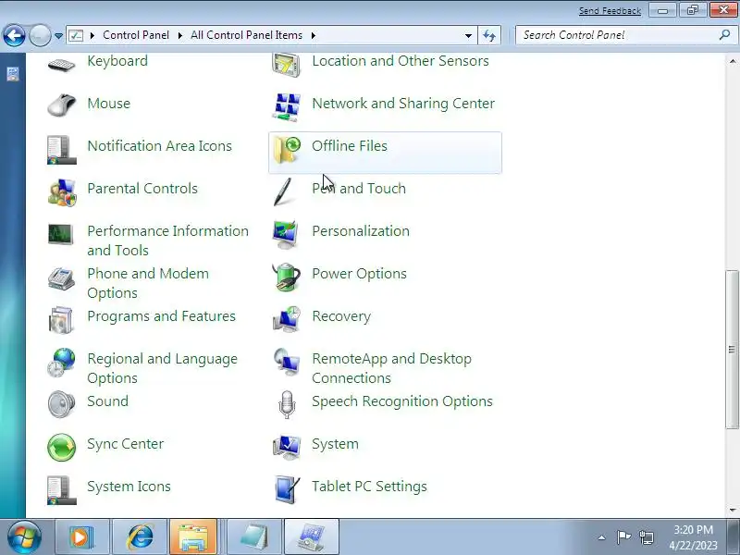Open the Offline Files folder icon
The width and height of the screenshot is (740, 555).
[286, 150]
